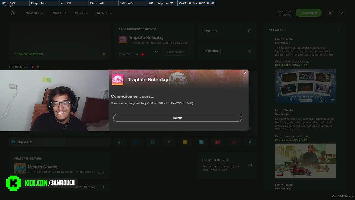Click the Blast RP server icon

point(13,142)
